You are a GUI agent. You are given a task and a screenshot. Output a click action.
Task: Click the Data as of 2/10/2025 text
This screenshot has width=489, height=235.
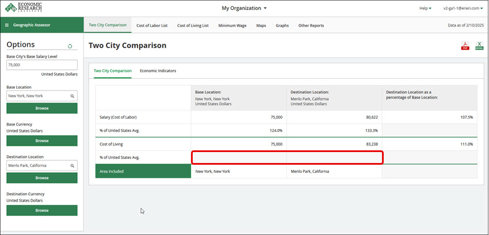click(465, 25)
